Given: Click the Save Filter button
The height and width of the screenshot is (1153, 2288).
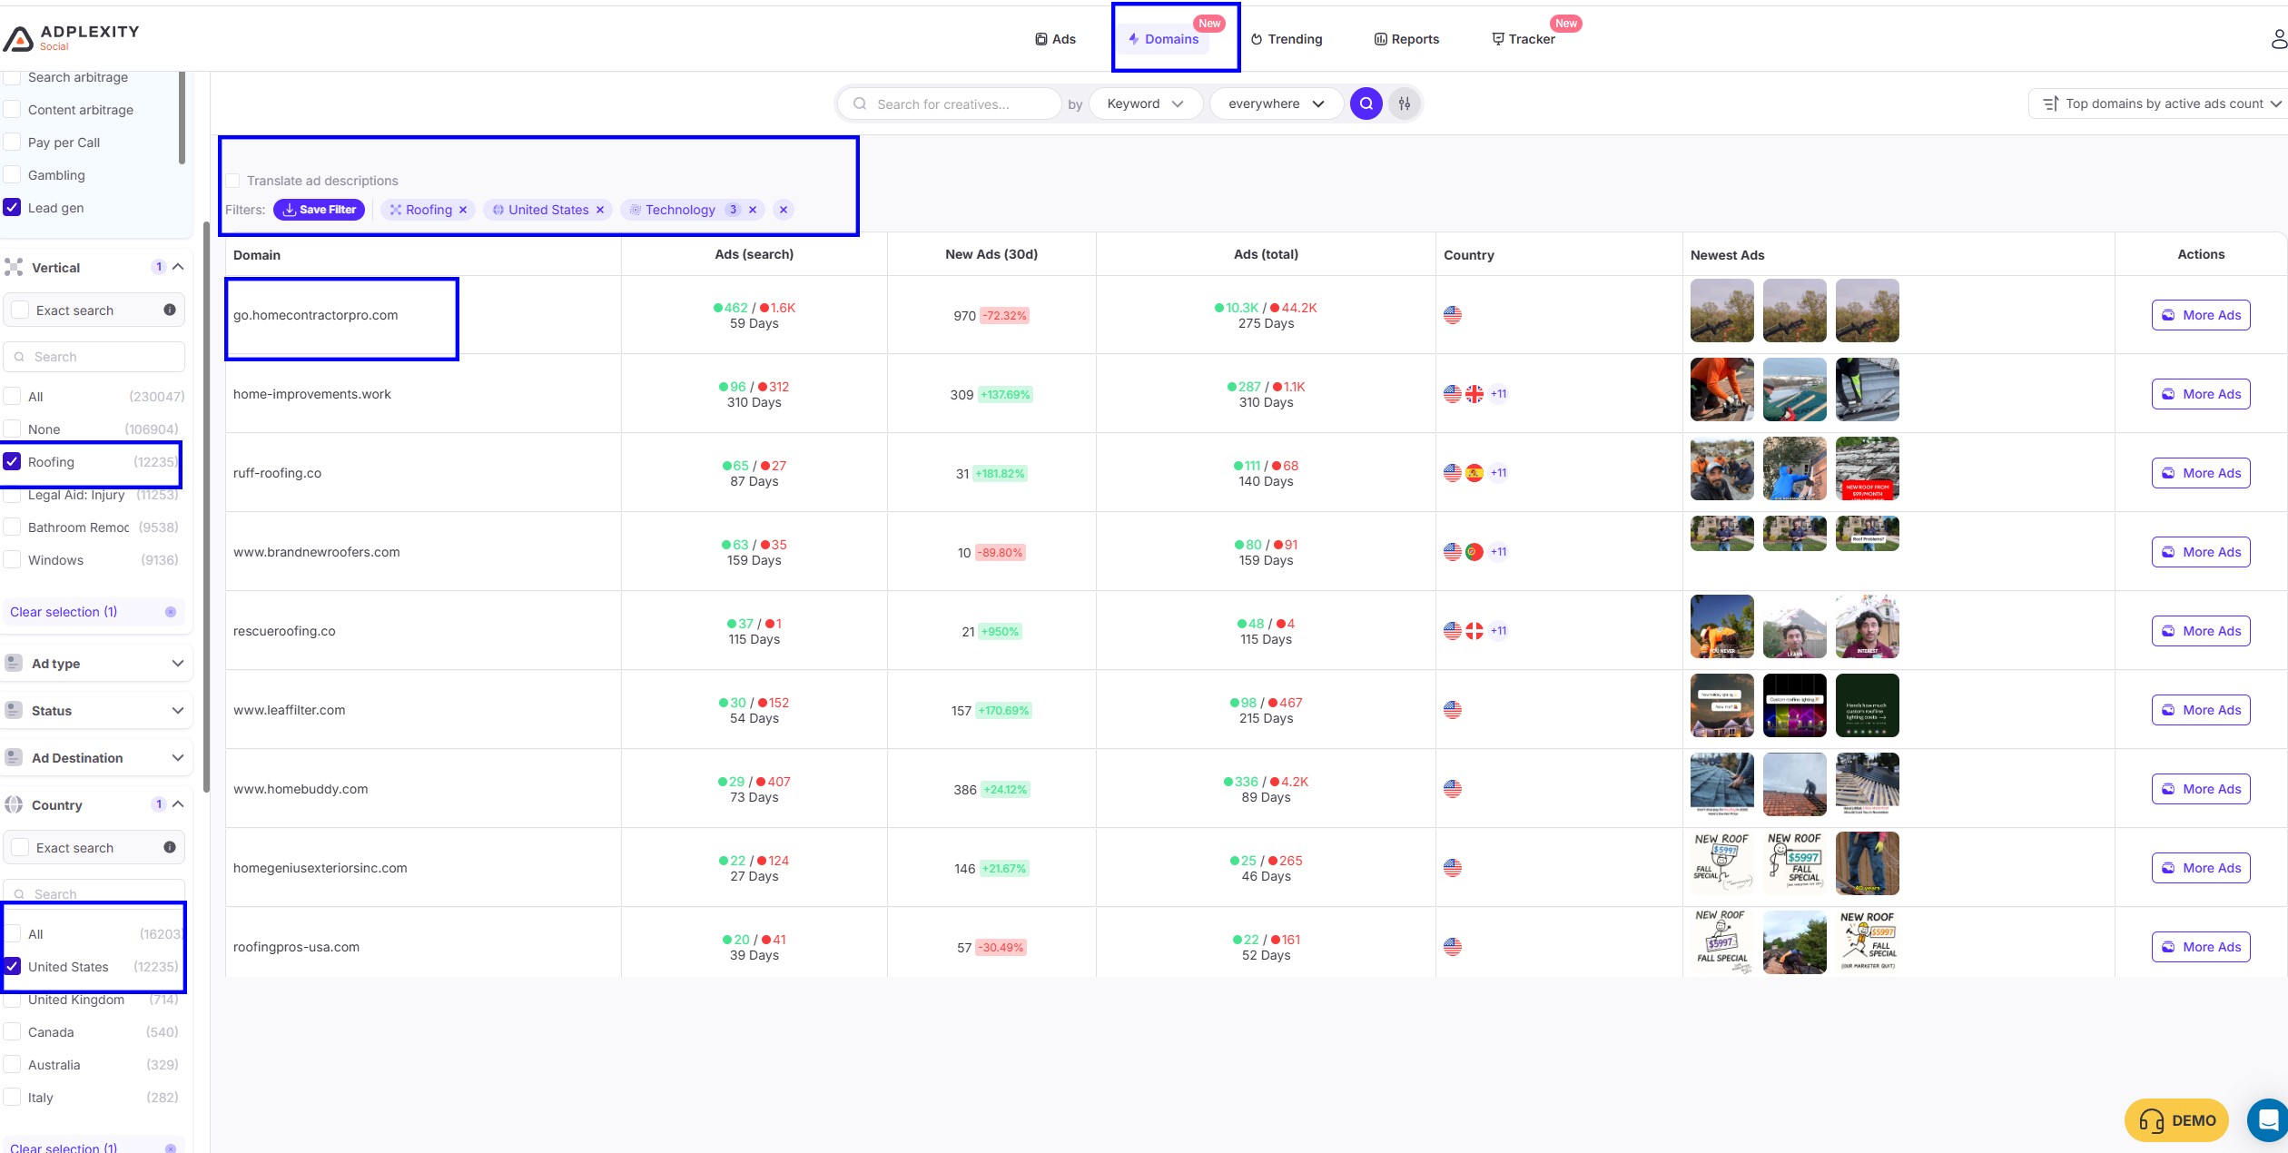Looking at the screenshot, I should 319,210.
